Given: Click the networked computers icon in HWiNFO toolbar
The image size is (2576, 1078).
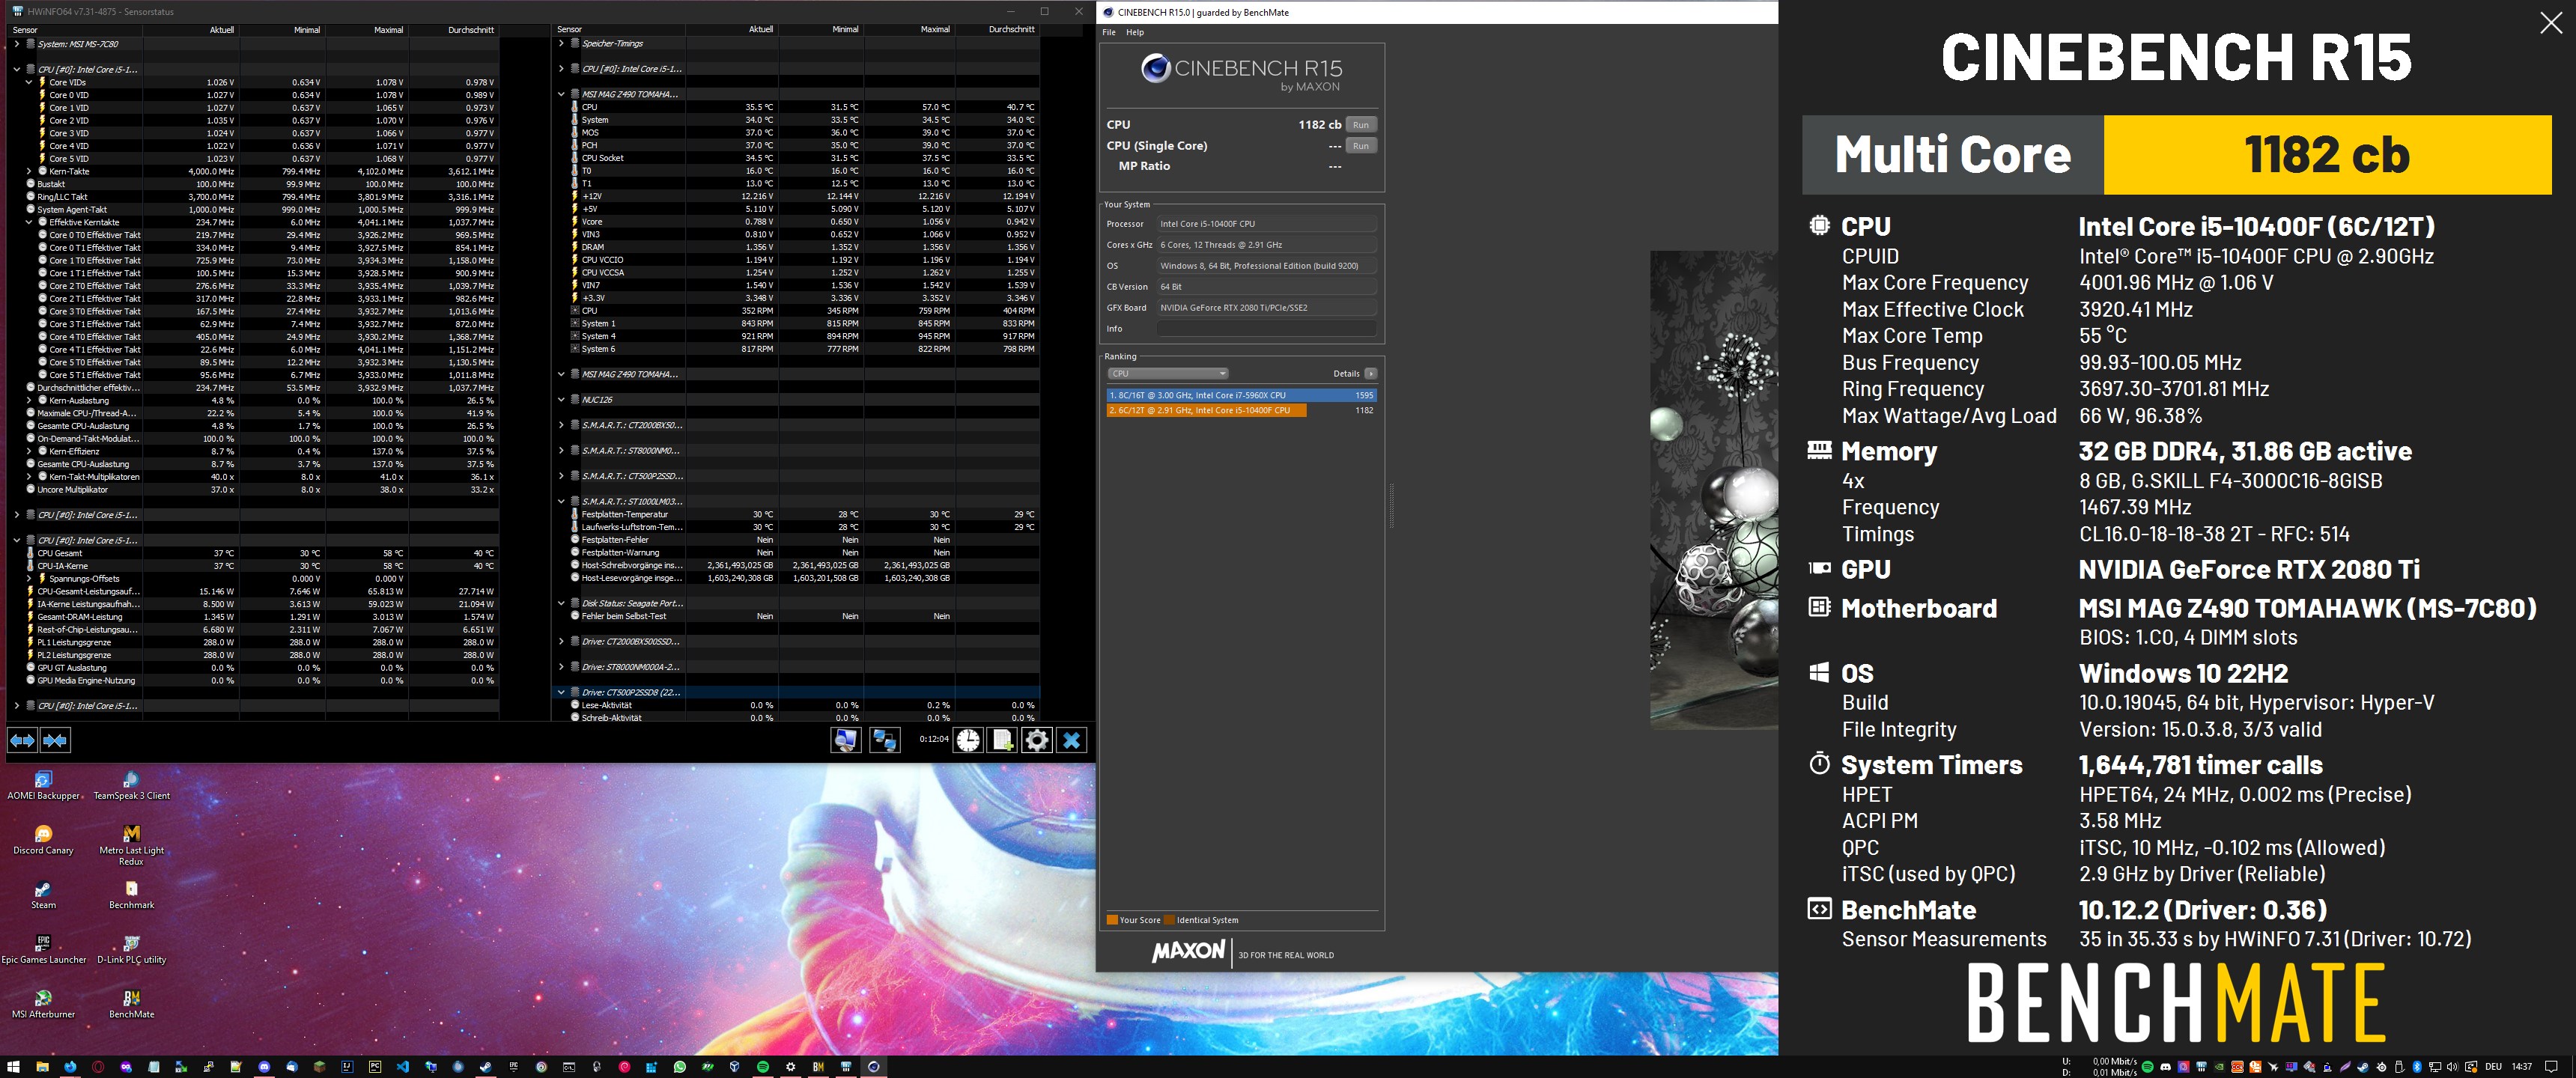Looking at the screenshot, I should pyautogui.click(x=884, y=740).
